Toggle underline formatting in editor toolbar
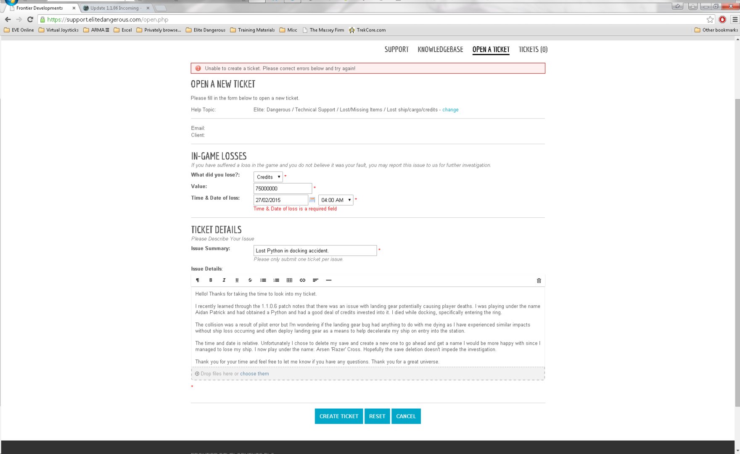740x454 pixels. [x=237, y=280]
